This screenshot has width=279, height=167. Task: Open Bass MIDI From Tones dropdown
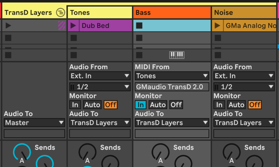172,76
